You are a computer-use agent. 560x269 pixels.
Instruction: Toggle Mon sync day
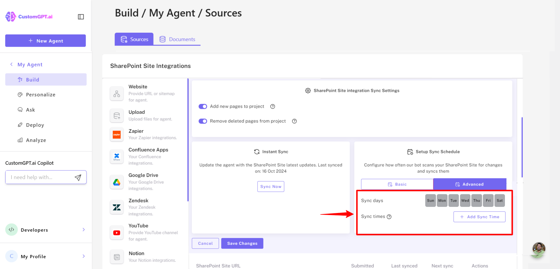pyautogui.click(x=442, y=200)
